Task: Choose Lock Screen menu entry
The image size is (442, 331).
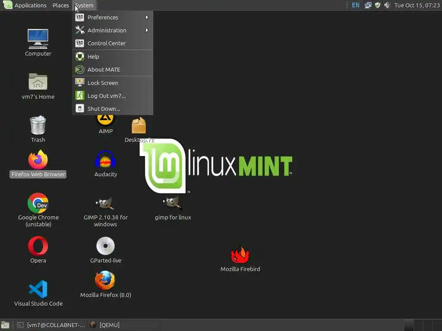Action: [113, 83]
